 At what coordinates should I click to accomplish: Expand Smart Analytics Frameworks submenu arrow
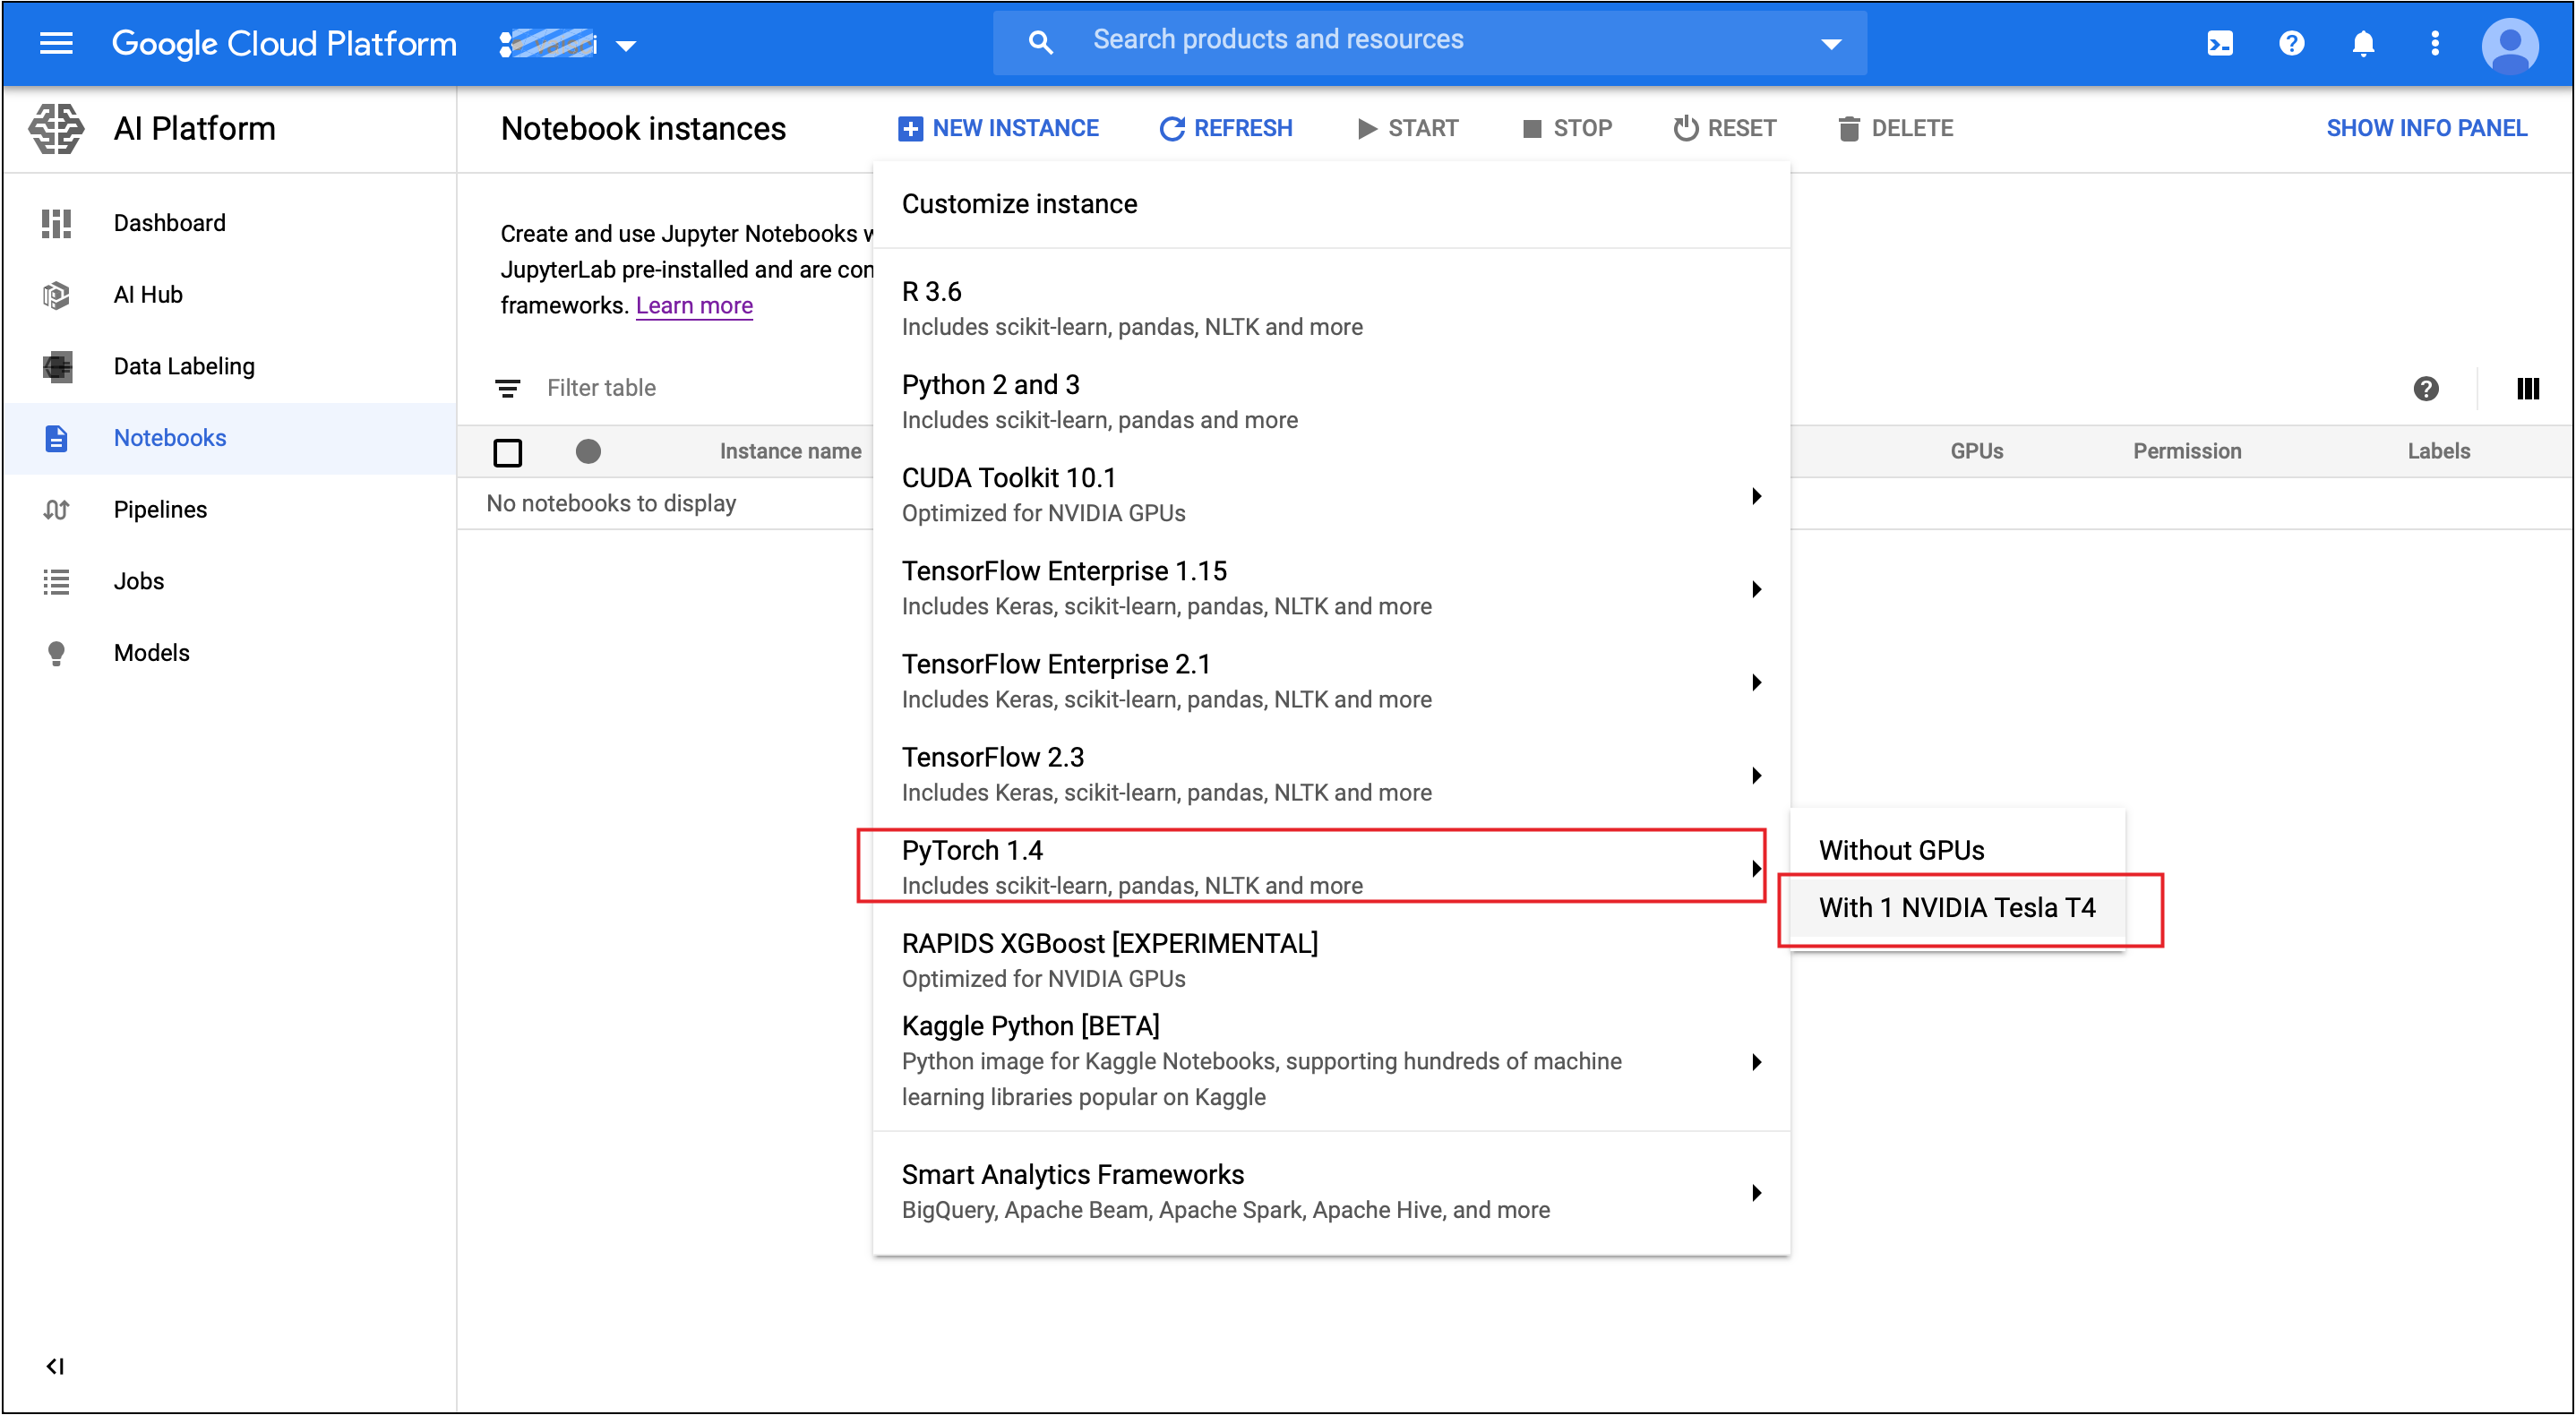(1756, 1193)
